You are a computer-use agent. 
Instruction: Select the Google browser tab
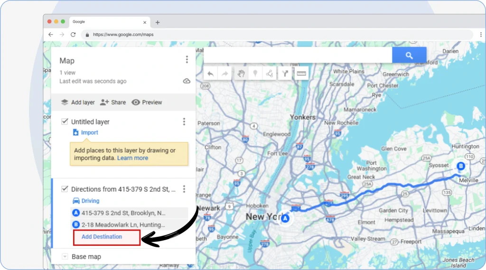(110, 22)
